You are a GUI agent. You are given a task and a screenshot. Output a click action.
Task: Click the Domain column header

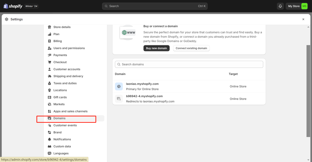click(x=120, y=74)
